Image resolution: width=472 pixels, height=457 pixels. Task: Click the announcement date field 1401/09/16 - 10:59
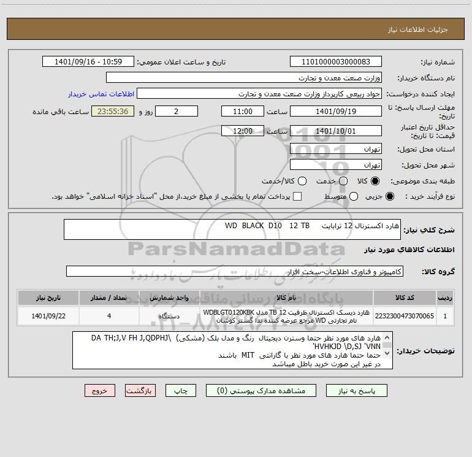88,62
